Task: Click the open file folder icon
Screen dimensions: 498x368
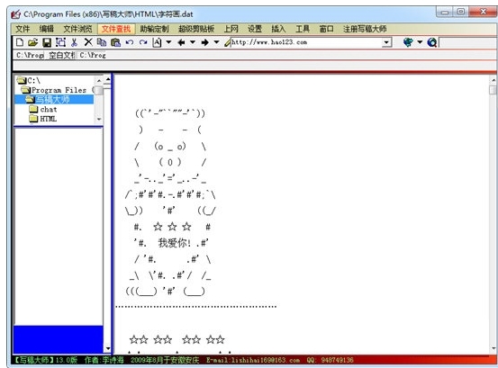Action: tap(32, 42)
